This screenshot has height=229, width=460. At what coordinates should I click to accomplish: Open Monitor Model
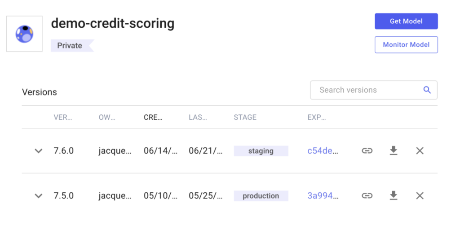[x=406, y=45]
